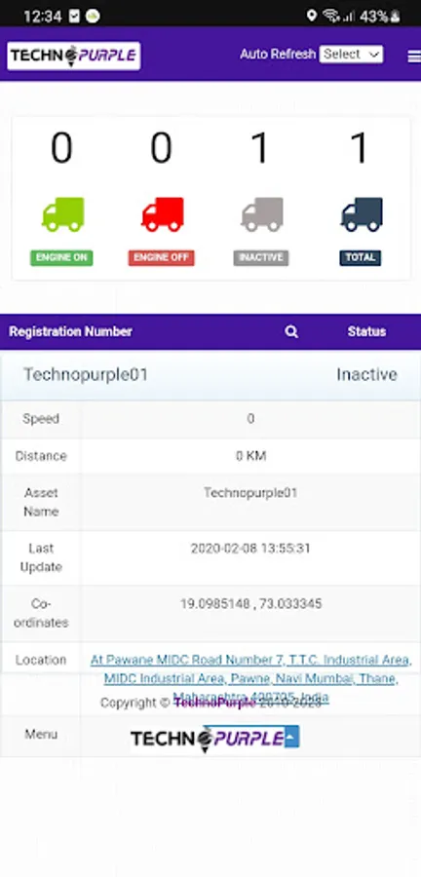421x877 pixels.
Task: Tap the battery icon in status bar
Action: tap(396, 17)
